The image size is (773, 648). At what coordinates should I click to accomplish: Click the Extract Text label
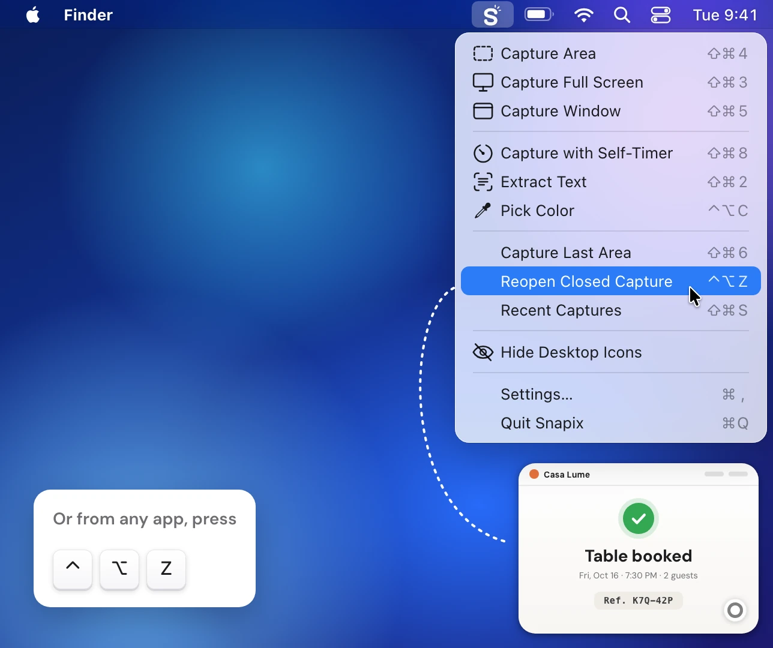coord(544,182)
